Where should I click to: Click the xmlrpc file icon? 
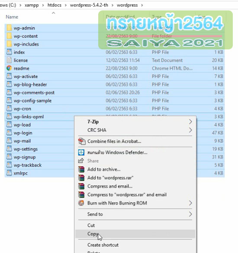(9, 173)
